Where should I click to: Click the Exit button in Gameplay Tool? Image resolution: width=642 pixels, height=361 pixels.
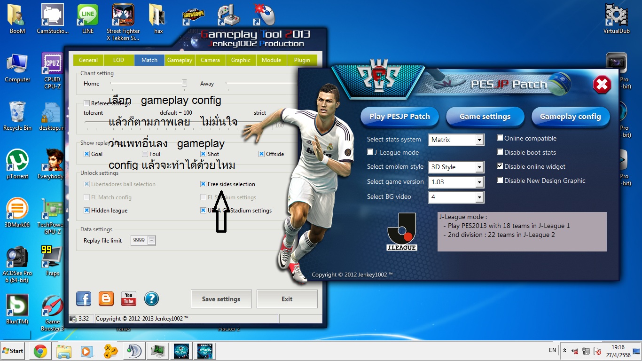(287, 299)
